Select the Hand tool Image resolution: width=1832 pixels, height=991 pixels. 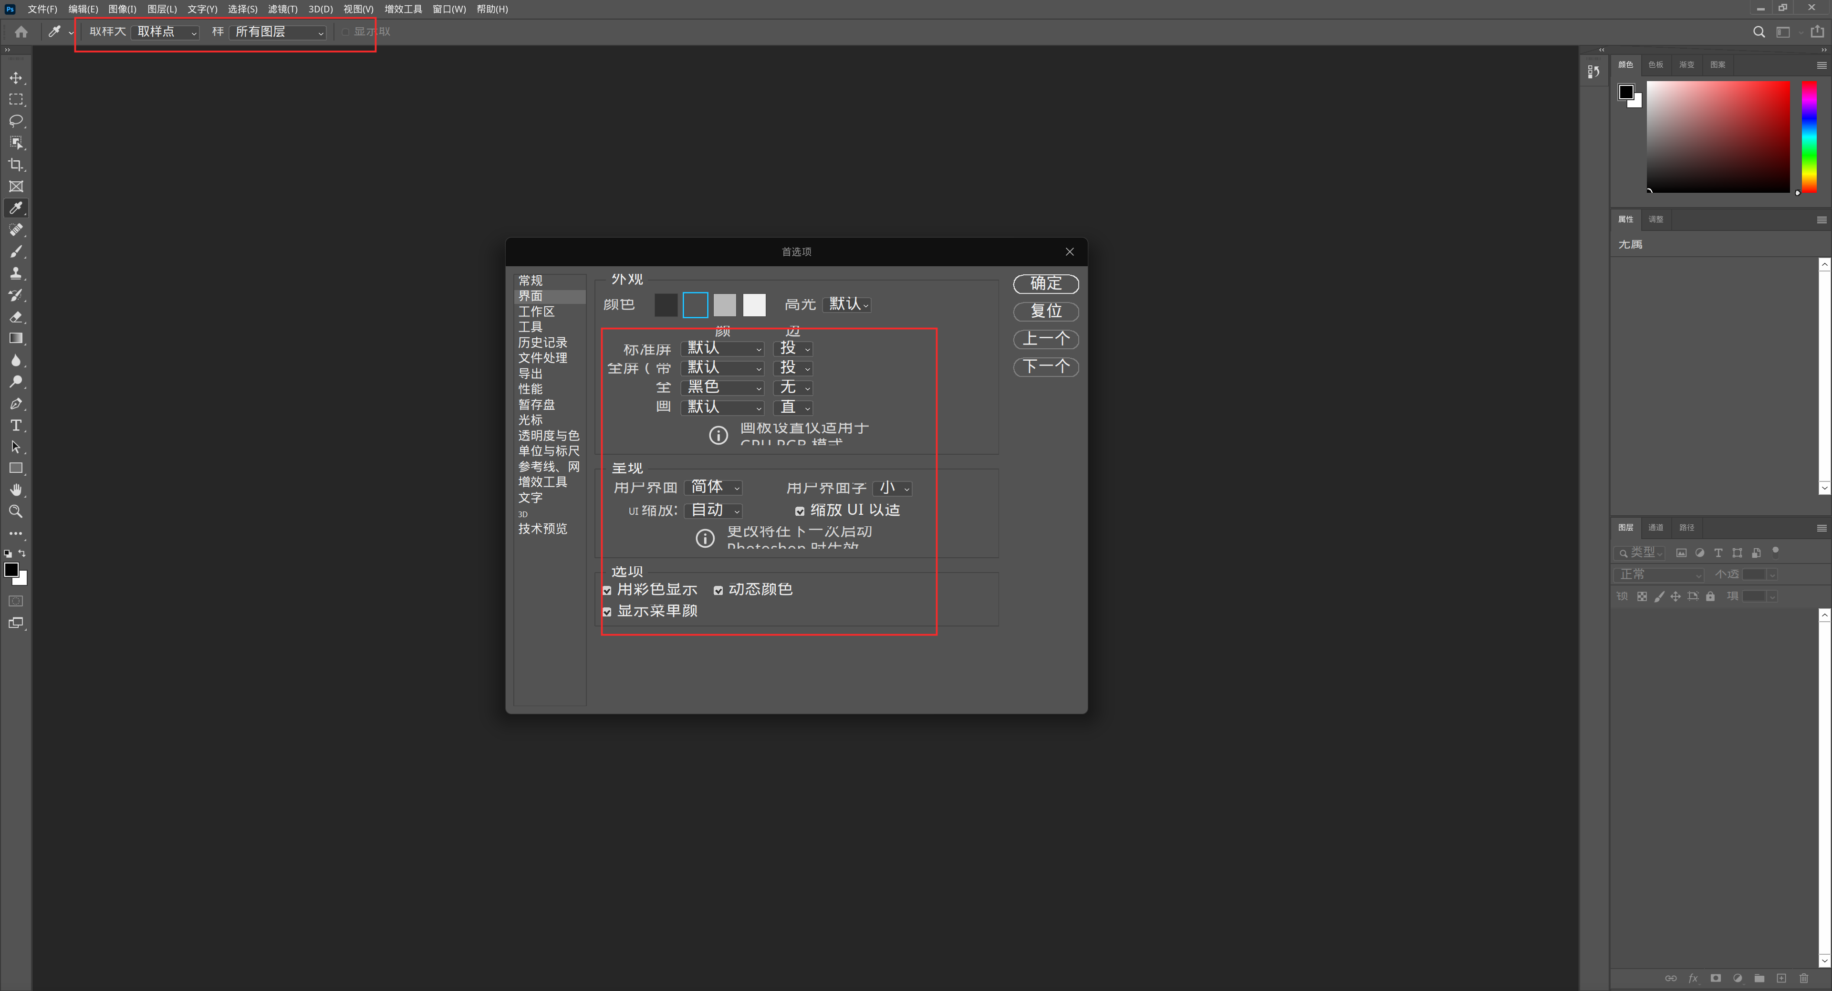coord(16,490)
